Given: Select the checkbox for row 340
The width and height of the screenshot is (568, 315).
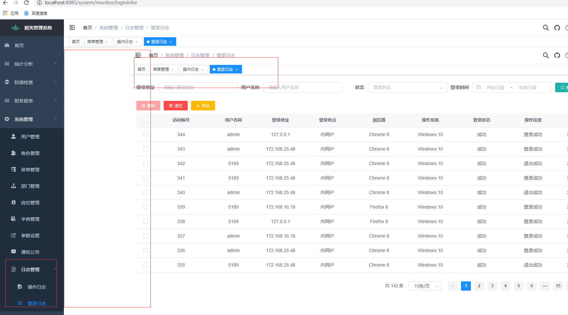Looking at the screenshot, I should (146, 192).
